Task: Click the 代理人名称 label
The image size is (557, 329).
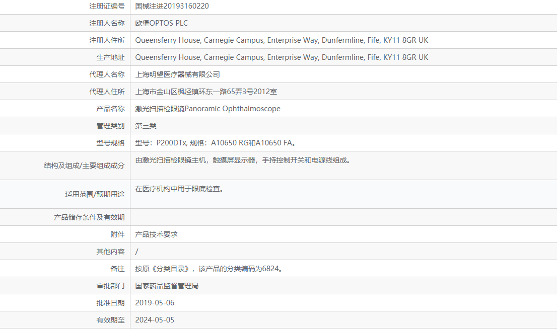Action: click(x=107, y=74)
